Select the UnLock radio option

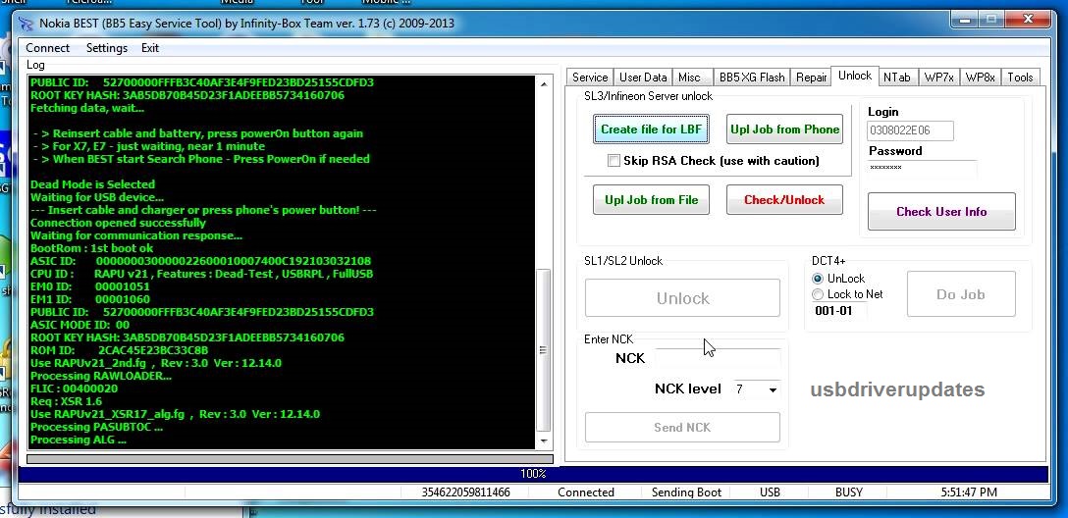[x=818, y=279]
